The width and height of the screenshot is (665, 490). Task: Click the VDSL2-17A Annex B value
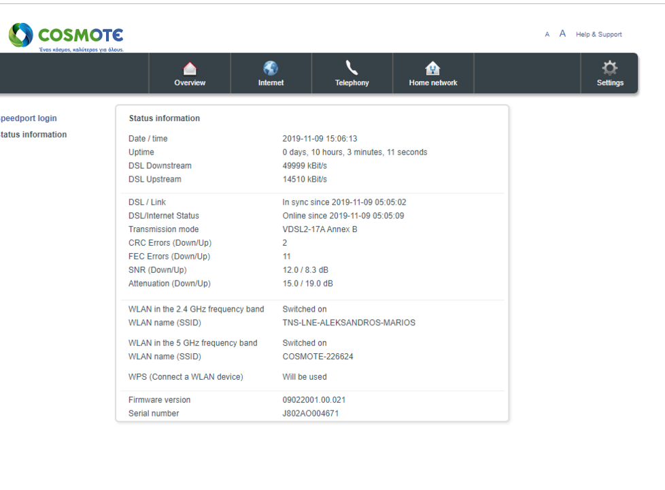tap(320, 230)
